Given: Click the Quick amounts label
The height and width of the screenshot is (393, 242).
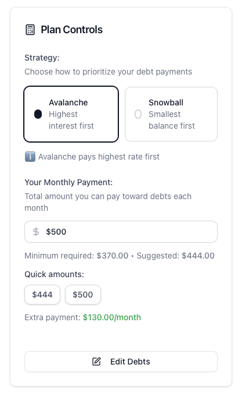Looking at the screenshot, I should pyautogui.click(x=54, y=274).
